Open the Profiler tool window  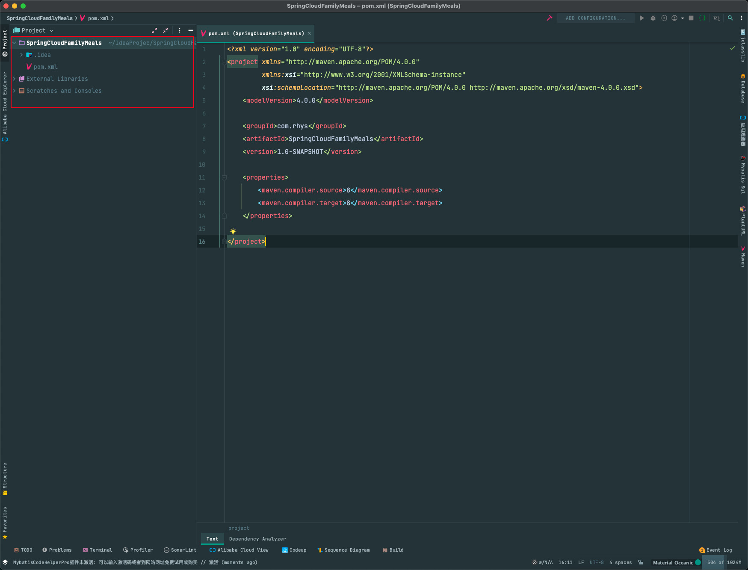coord(138,550)
